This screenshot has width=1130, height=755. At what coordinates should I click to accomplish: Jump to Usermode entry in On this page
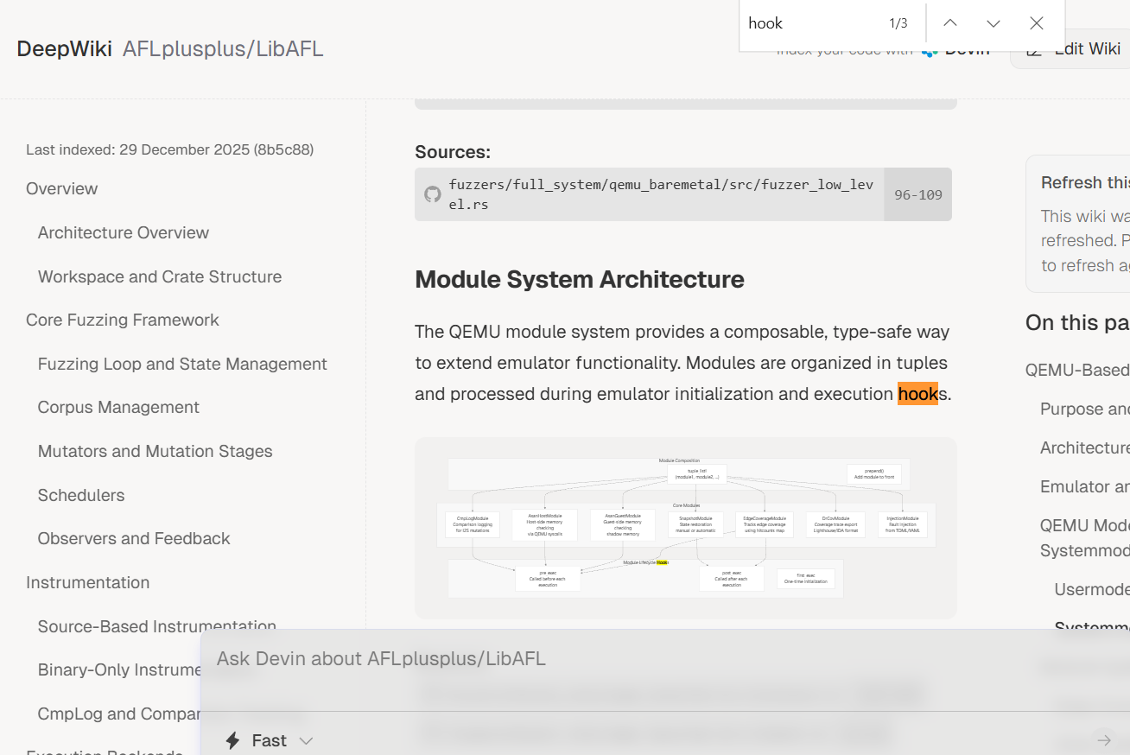(x=1092, y=589)
